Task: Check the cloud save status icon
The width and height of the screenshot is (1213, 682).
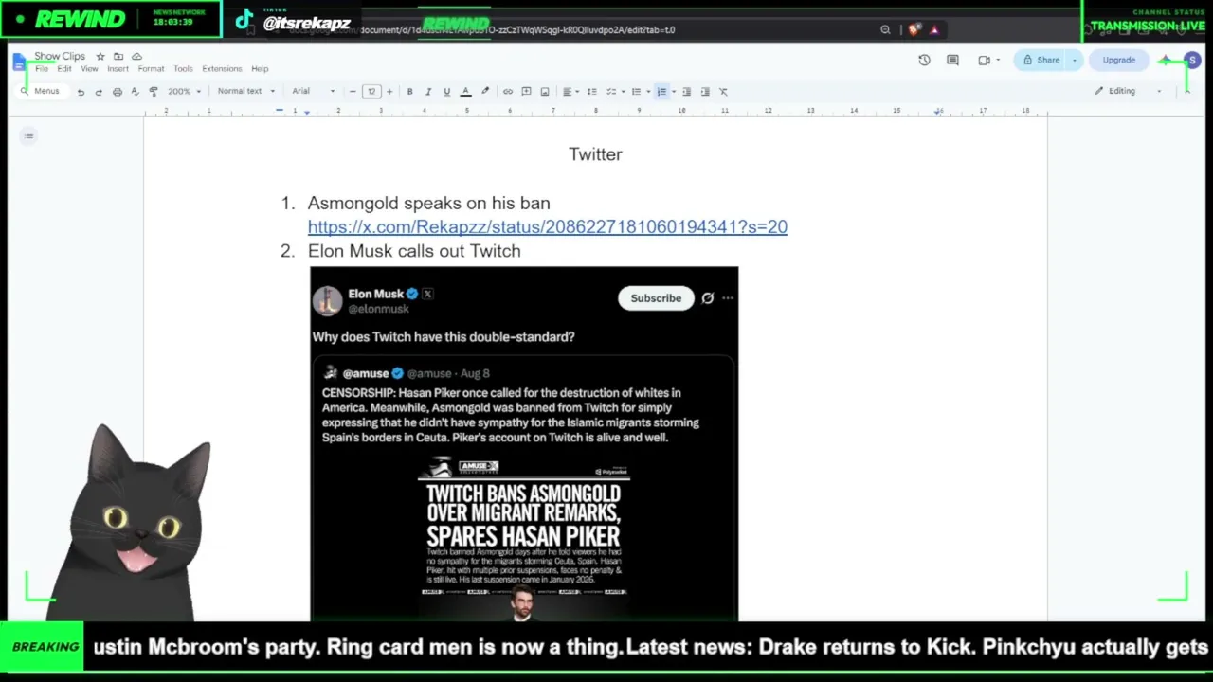Action: 136,57
